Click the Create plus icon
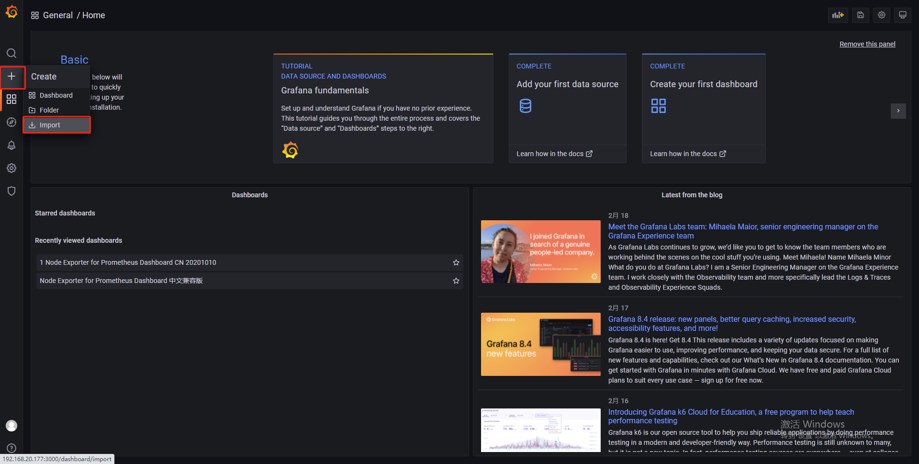919x464 pixels. (x=11, y=76)
